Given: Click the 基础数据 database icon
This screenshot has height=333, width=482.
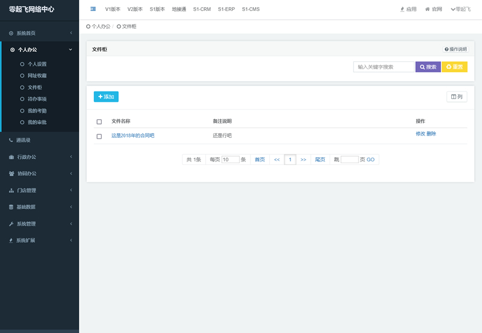Looking at the screenshot, I should coord(11,207).
